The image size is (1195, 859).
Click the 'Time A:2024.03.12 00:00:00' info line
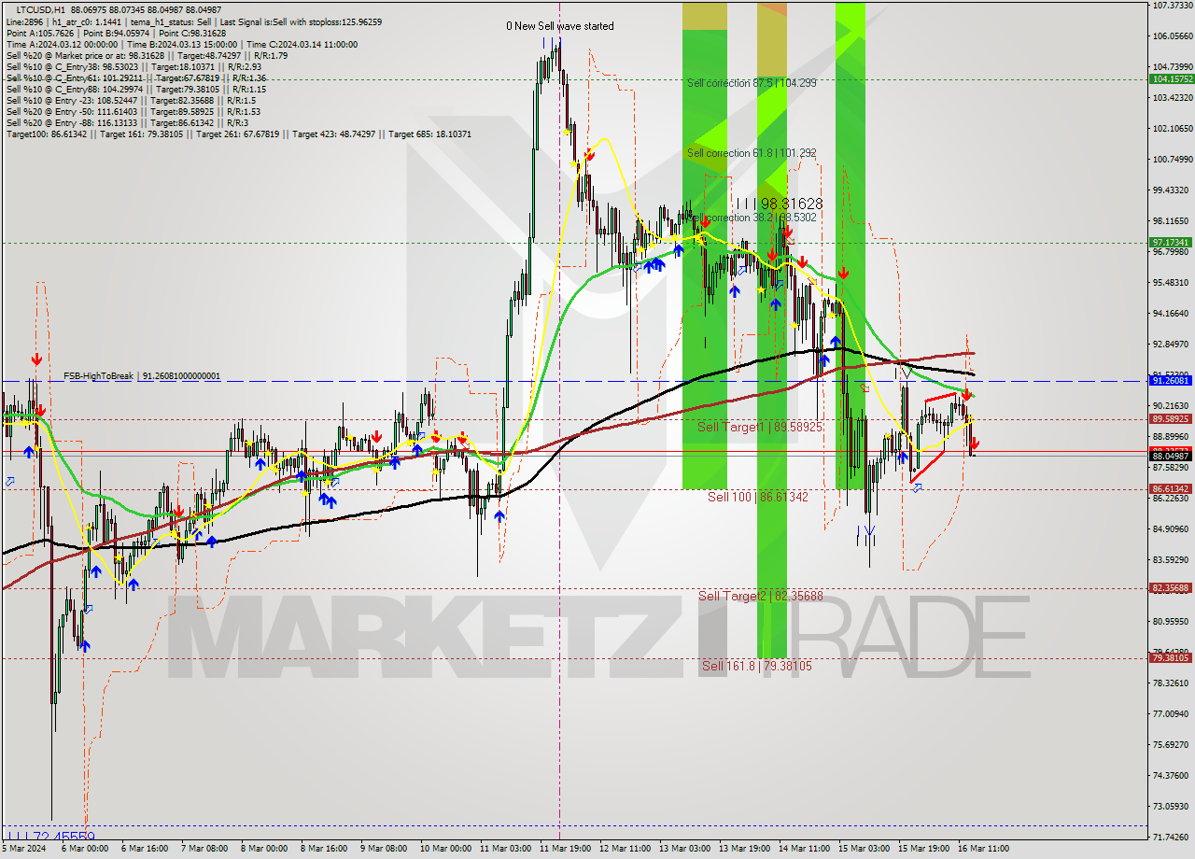(x=182, y=44)
